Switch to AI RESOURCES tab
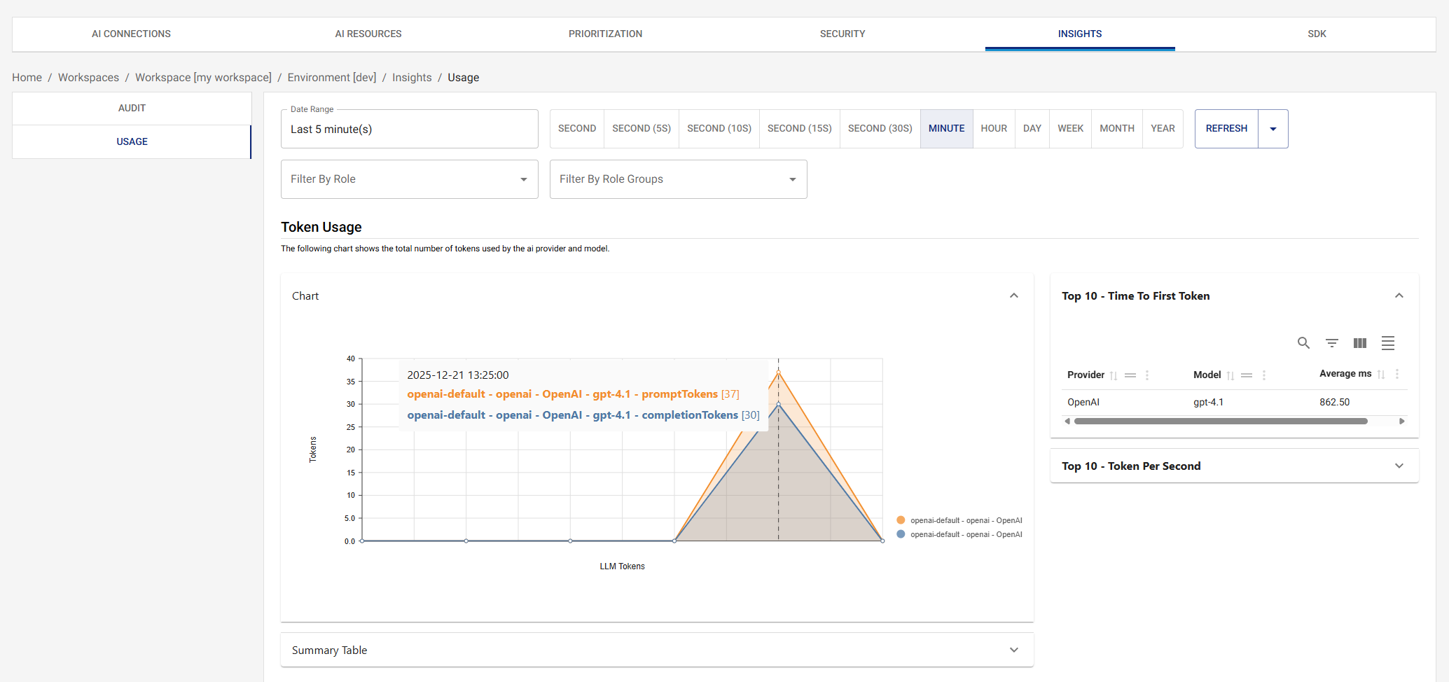This screenshot has width=1449, height=682. (x=368, y=34)
